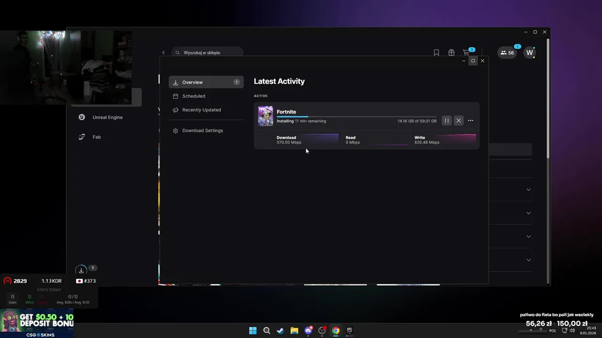This screenshot has width=602, height=338.
Task: Open the wishlist bookmark icon
Action: pyautogui.click(x=436, y=53)
